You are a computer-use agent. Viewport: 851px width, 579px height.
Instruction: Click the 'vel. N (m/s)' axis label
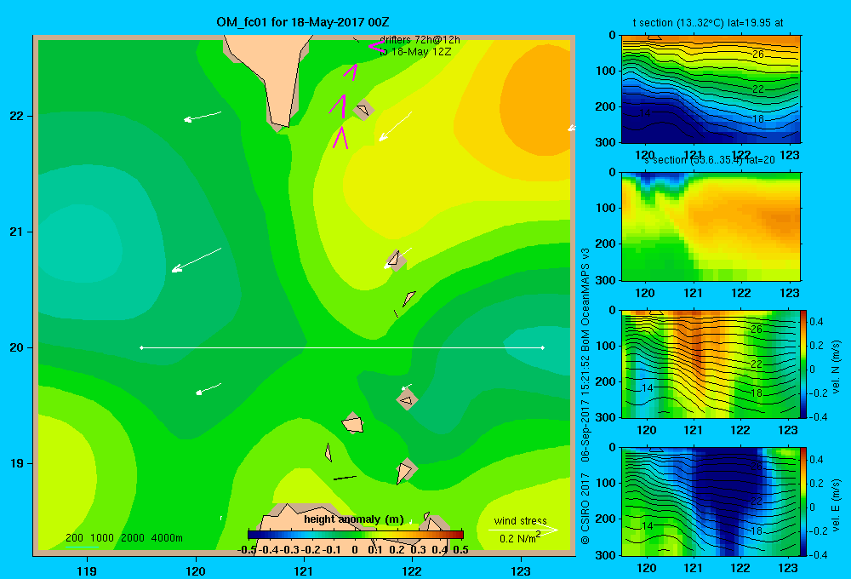click(836, 367)
